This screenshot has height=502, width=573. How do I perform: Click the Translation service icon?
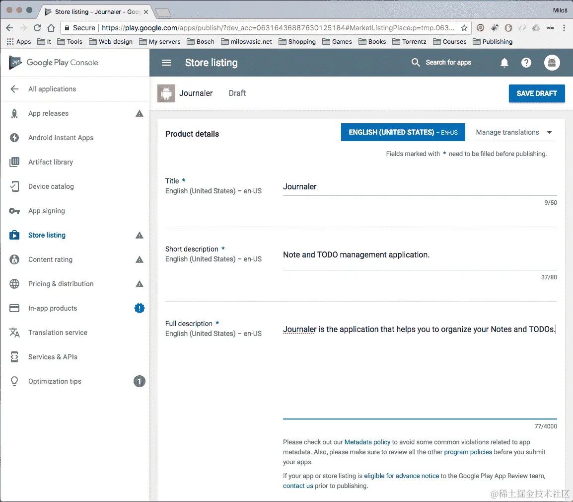point(14,333)
